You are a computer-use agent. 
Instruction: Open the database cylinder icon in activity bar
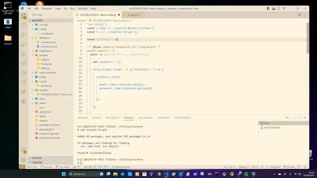pyautogui.click(x=24, y=83)
